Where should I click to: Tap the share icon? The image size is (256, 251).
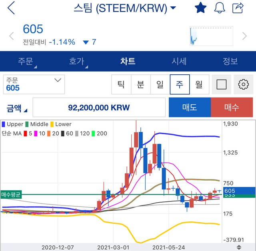[238, 8]
